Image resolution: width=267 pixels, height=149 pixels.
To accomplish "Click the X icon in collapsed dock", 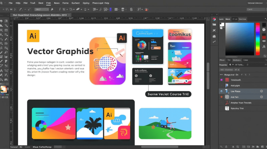I will (x=214, y=30).
